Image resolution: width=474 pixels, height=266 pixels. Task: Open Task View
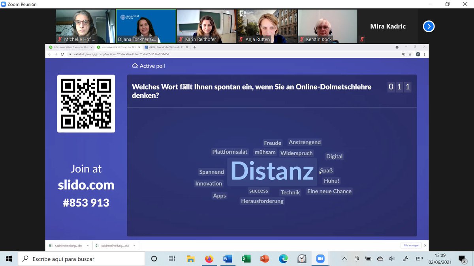click(172, 259)
